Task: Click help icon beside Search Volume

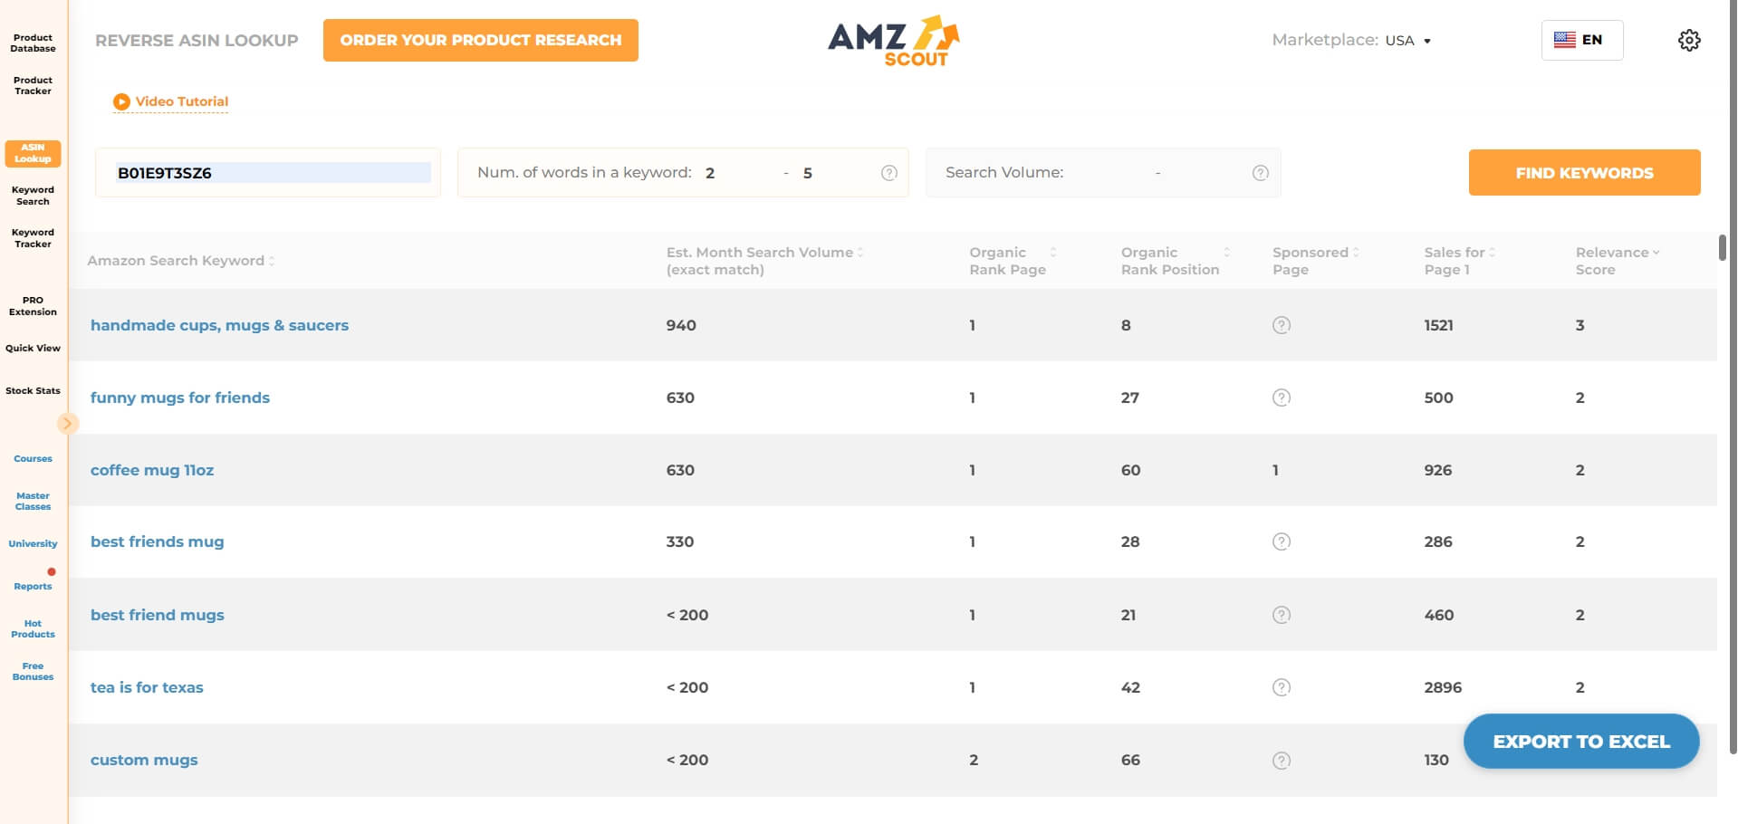Action: coord(1260,173)
